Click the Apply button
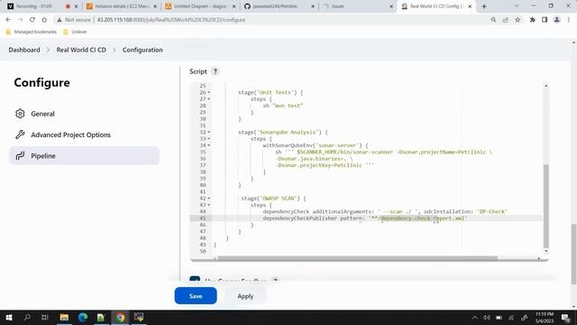Viewport: 577px width, 325px height. (245, 296)
